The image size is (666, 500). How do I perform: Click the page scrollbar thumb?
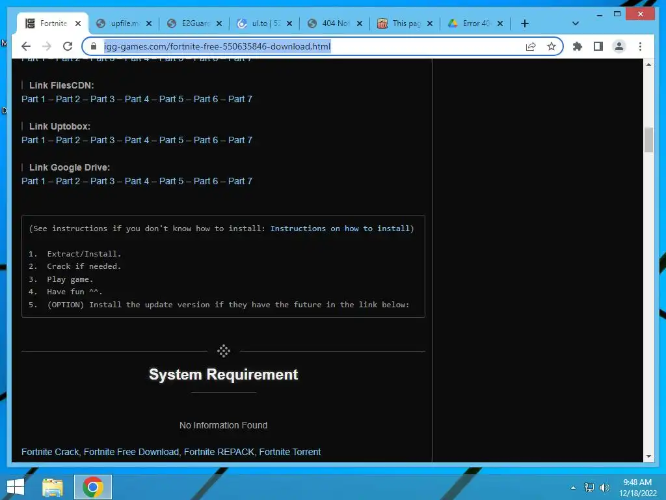tap(648, 140)
